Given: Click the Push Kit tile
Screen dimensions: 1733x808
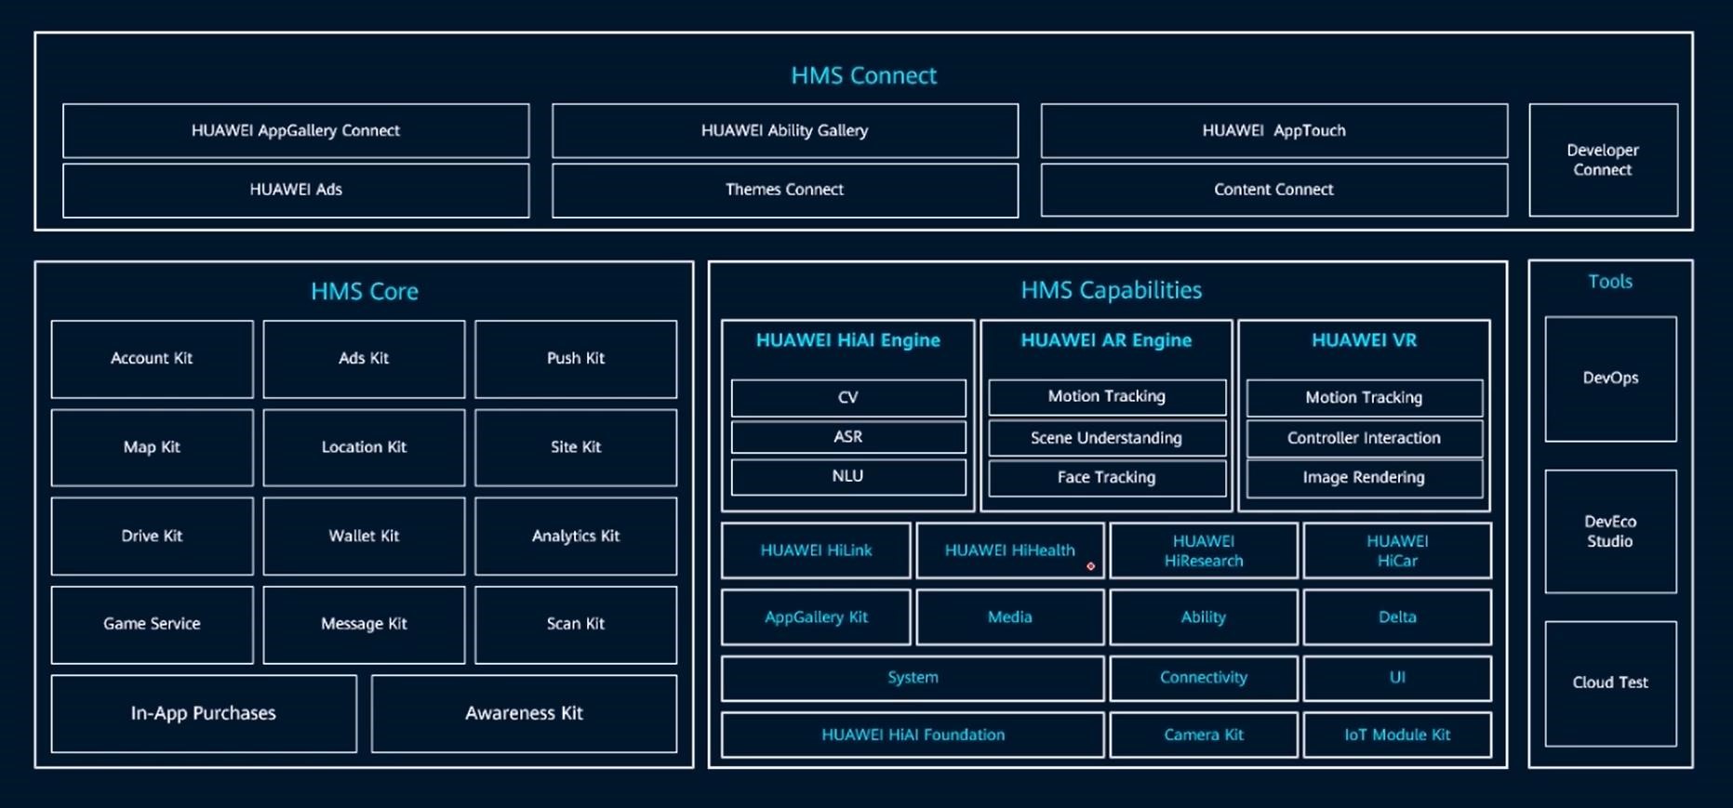Looking at the screenshot, I should [x=575, y=359].
